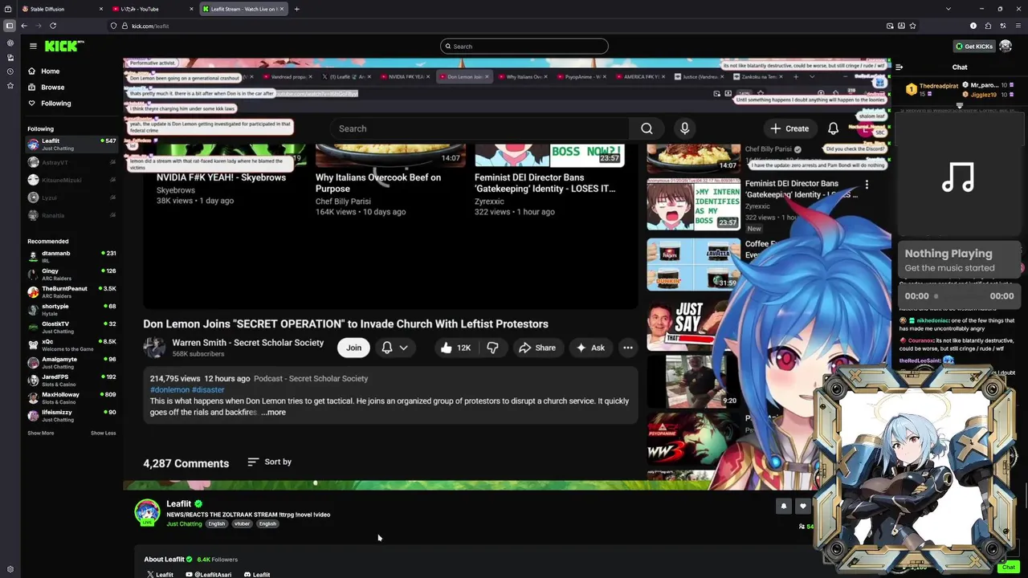Viewport: 1028px width, 578px height.
Task: Open thumbnail showing 31:59 duration
Action: [x=694, y=264]
